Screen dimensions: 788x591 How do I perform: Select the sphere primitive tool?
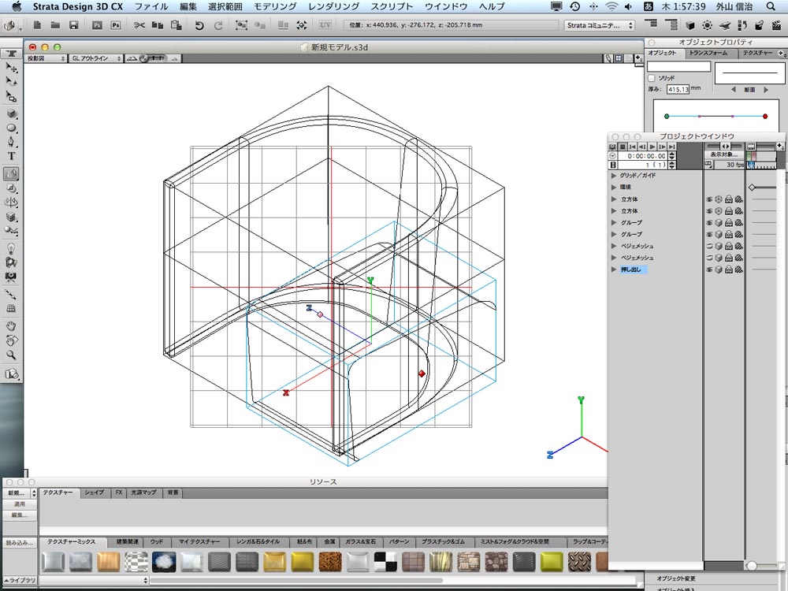click(11, 128)
